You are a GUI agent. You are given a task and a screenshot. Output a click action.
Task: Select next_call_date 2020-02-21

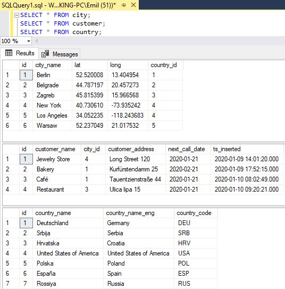(x=188, y=169)
